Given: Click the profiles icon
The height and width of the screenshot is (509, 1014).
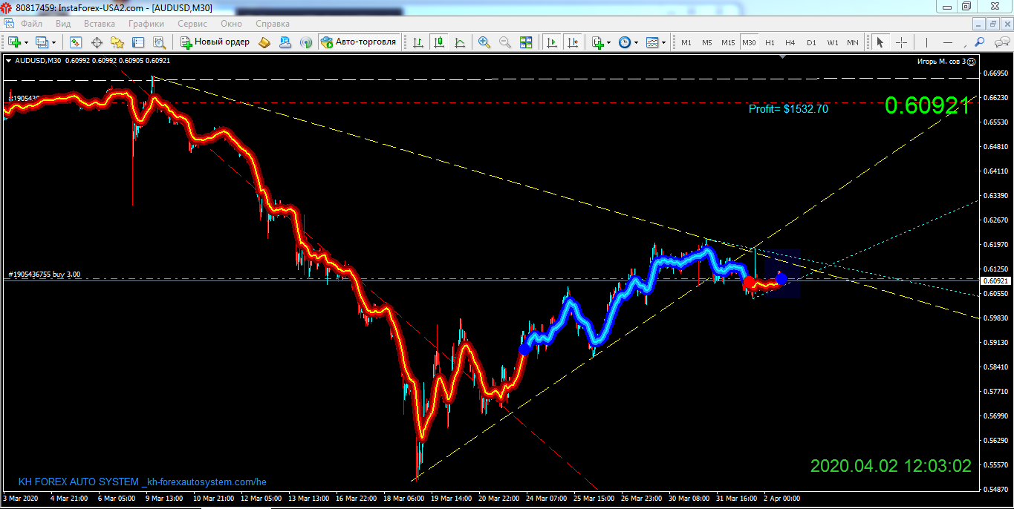Looking at the screenshot, I should [42, 42].
